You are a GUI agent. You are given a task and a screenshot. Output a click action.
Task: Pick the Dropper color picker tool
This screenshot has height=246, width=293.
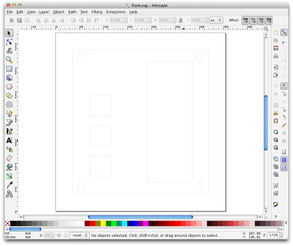click(9, 185)
